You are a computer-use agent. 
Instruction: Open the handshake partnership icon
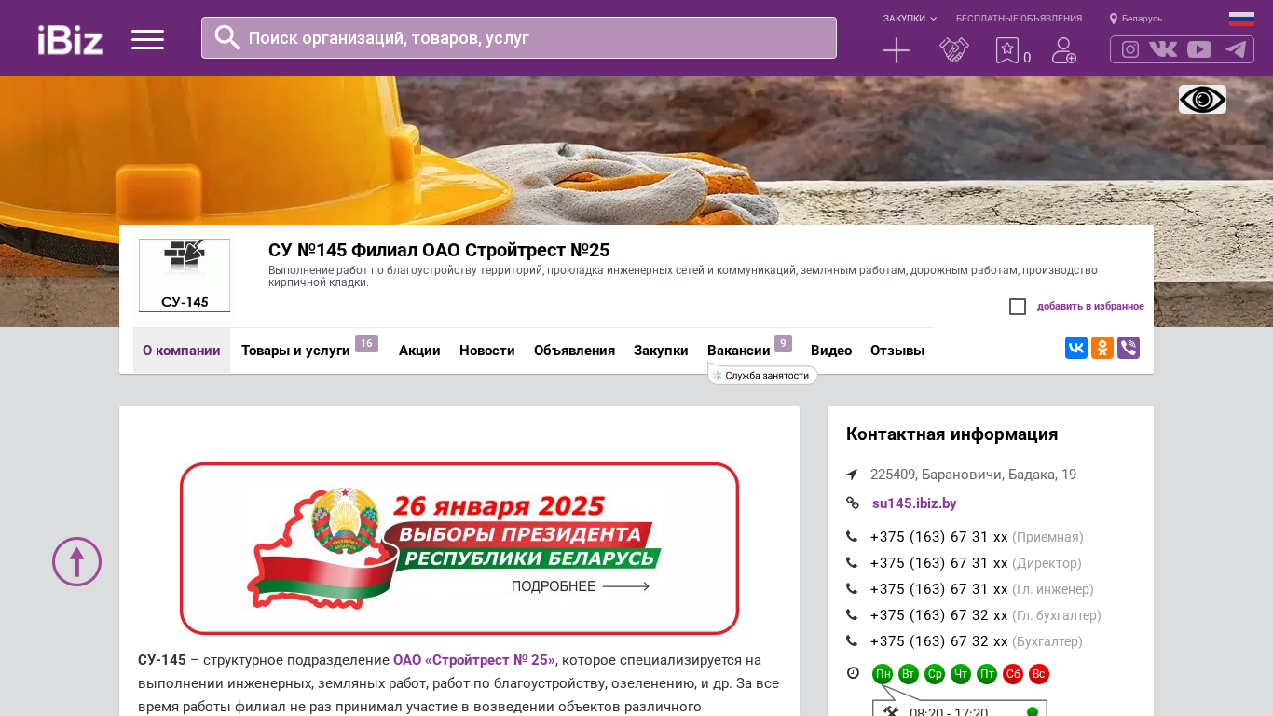tap(954, 50)
